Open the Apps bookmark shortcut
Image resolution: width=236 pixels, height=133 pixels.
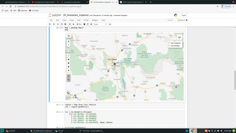(x=5, y=11)
